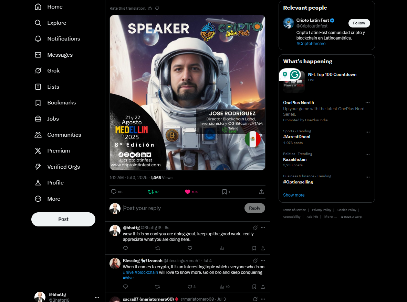Open options for #ArrestDhoni trend
Image resolution: width=407 pixels, height=302 pixels.
coord(367,132)
